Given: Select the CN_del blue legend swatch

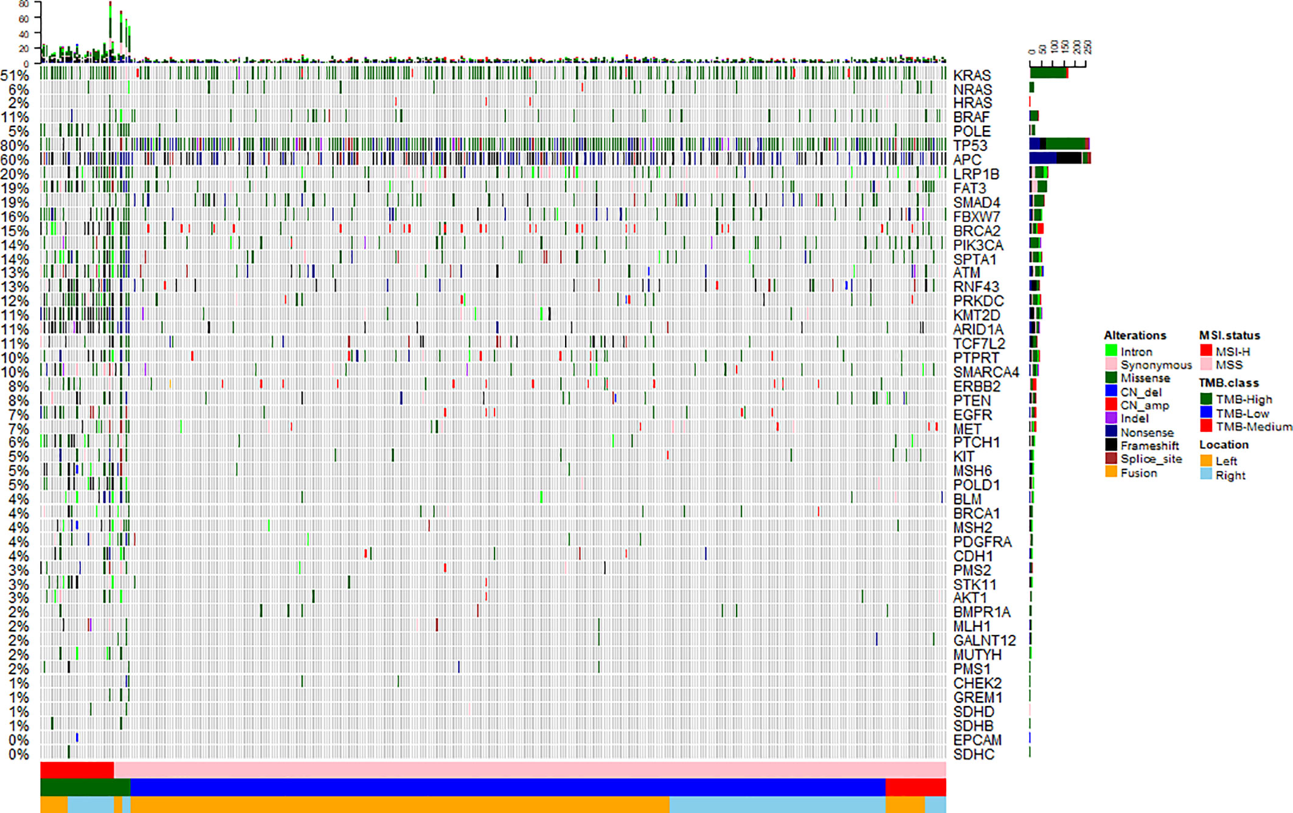Looking at the screenshot, I should [x=1111, y=392].
